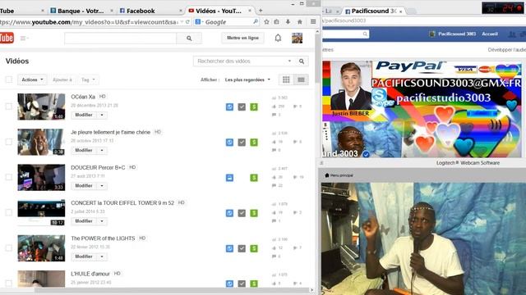The width and height of the screenshot is (526, 295).
Task: Select the L'HUILE d'amour video checkbox
Action: [9, 284]
